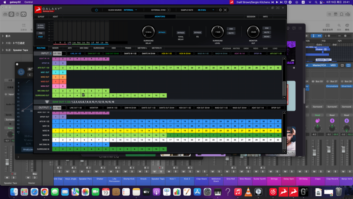Click SAVE in routing panel
This screenshot has height=199, width=353.
[x=265, y=49]
